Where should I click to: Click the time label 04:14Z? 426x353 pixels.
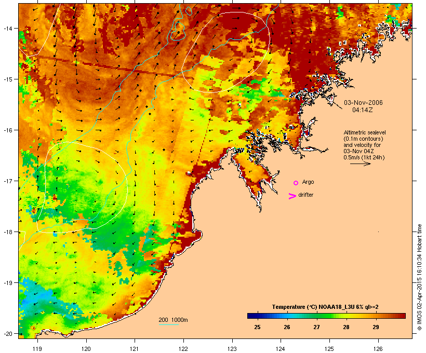tap(363, 110)
